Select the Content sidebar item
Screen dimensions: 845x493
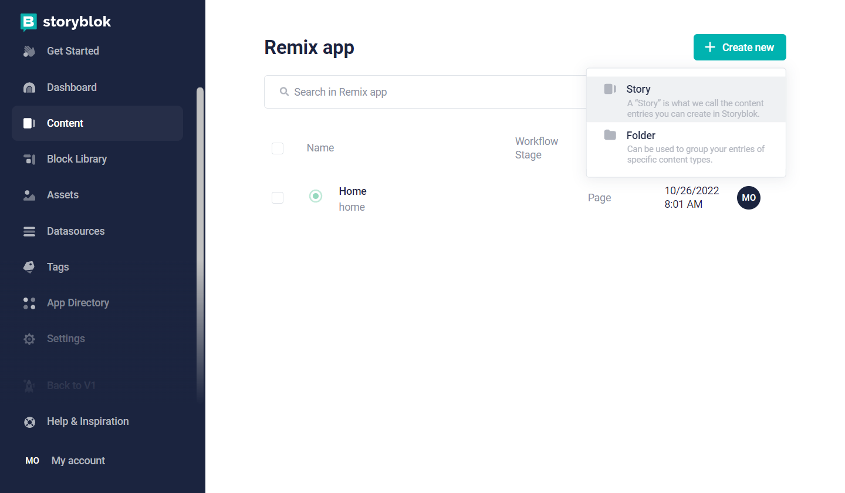97,123
